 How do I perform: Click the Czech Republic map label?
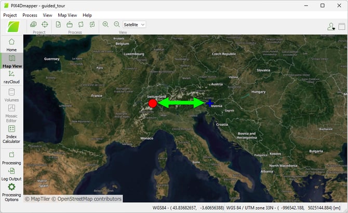224,54
